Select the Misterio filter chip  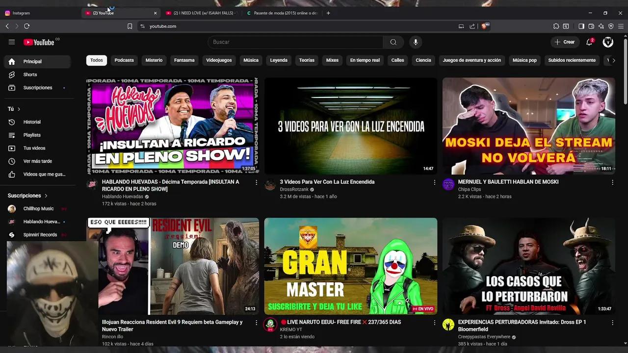[x=154, y=60]
